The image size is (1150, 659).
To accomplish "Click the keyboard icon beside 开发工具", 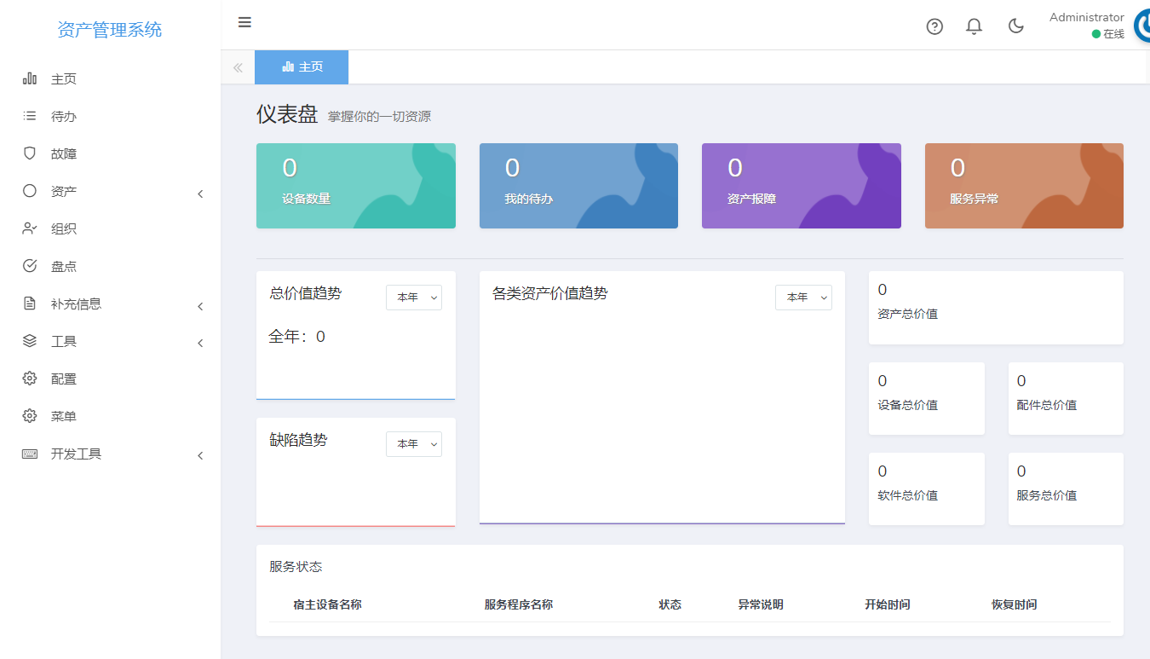I will coord(29,454).
